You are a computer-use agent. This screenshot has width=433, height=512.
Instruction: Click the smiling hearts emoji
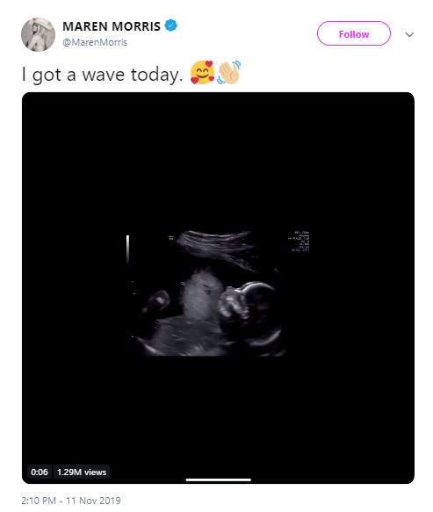tap(203, 73)
